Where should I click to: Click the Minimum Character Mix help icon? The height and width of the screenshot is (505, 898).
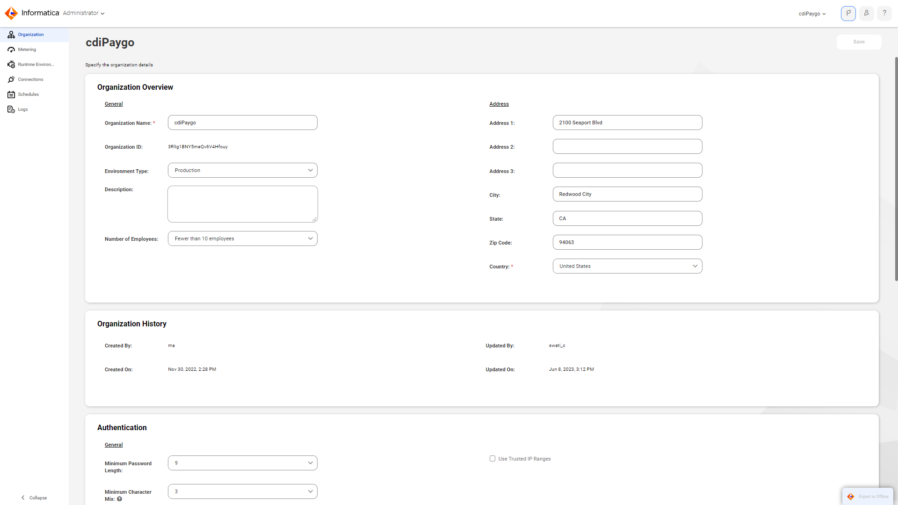tap(120, 499)
